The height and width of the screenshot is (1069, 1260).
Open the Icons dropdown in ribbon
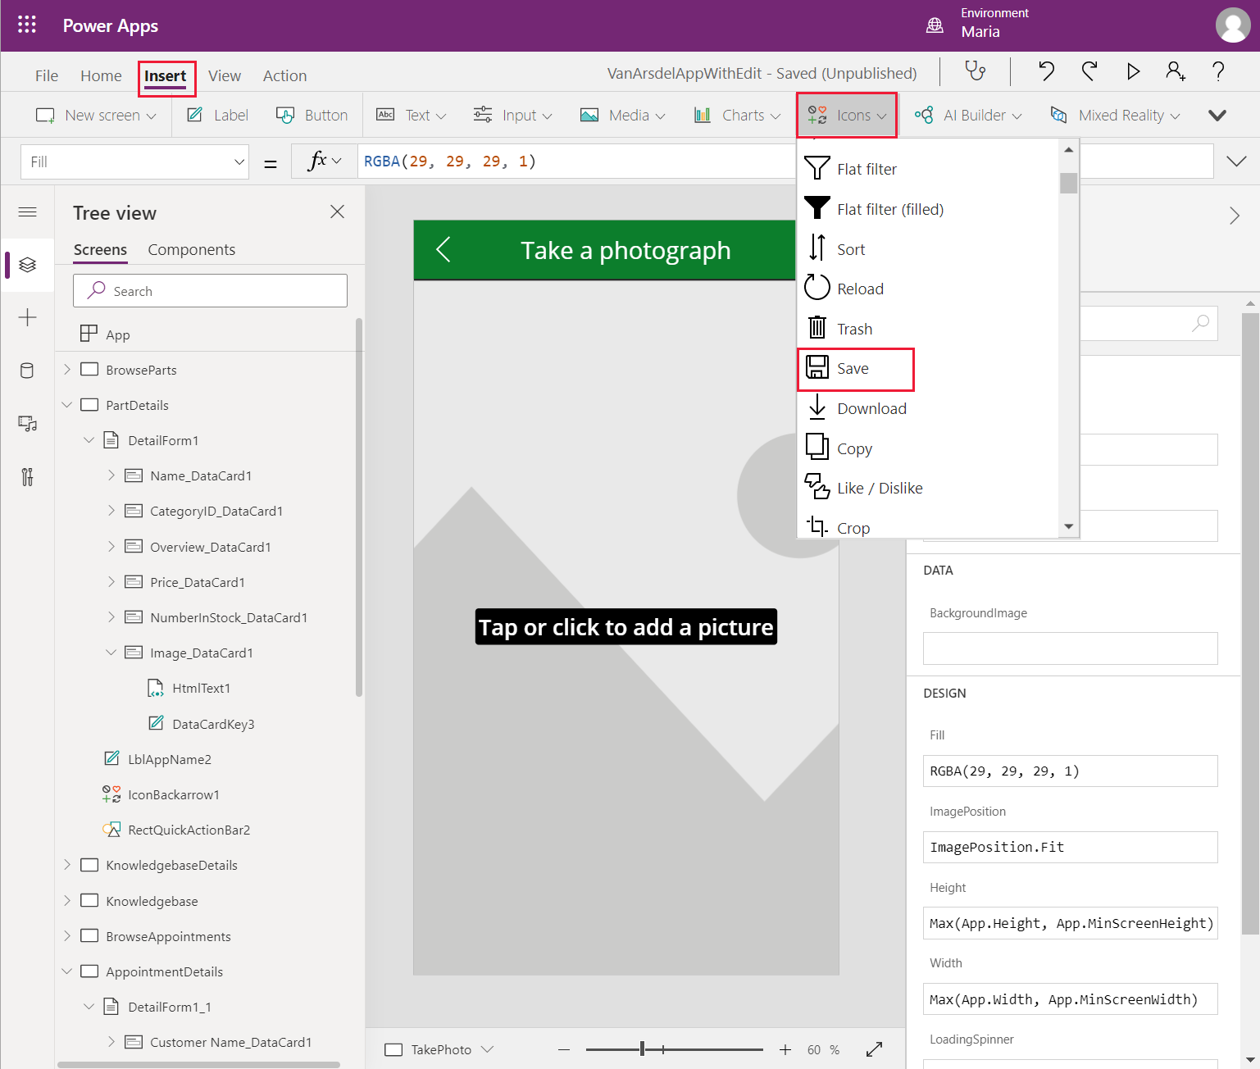[x=847, y=115]
